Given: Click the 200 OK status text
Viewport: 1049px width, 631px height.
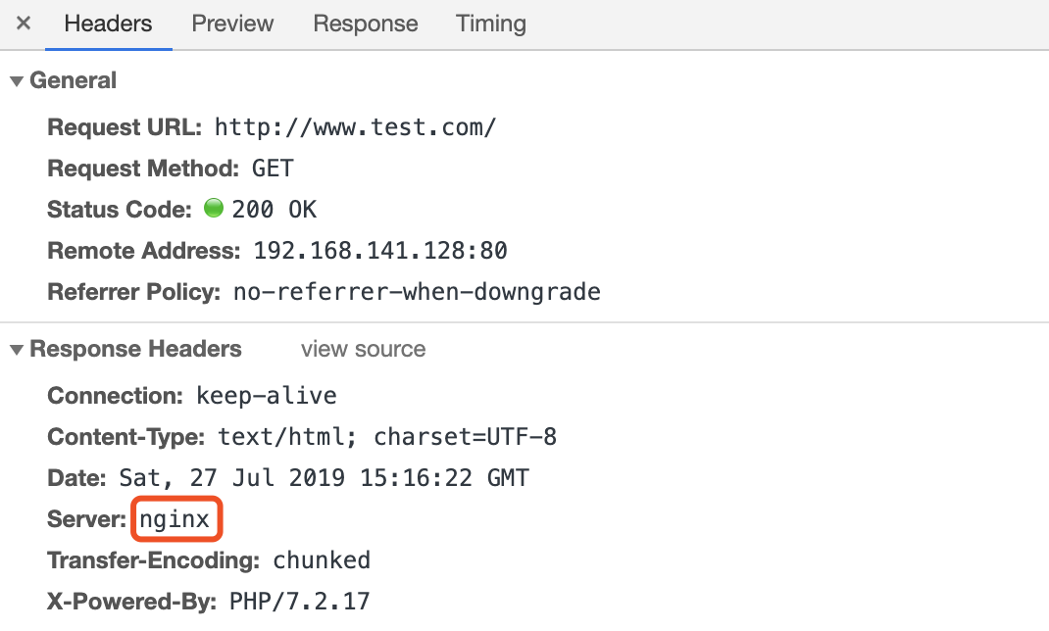Looking at the screenshot, I should [275, 210].
